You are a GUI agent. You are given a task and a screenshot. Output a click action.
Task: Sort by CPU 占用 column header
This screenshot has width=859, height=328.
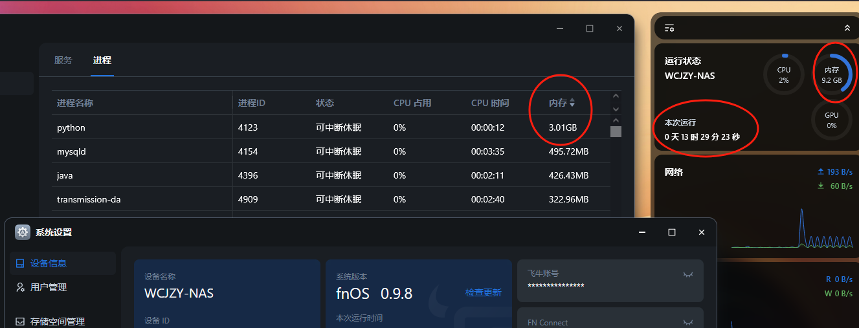pyautogui.click(x=412, y=103)
